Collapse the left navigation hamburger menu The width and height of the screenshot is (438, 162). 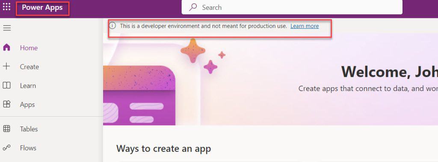tap(7, 28)
